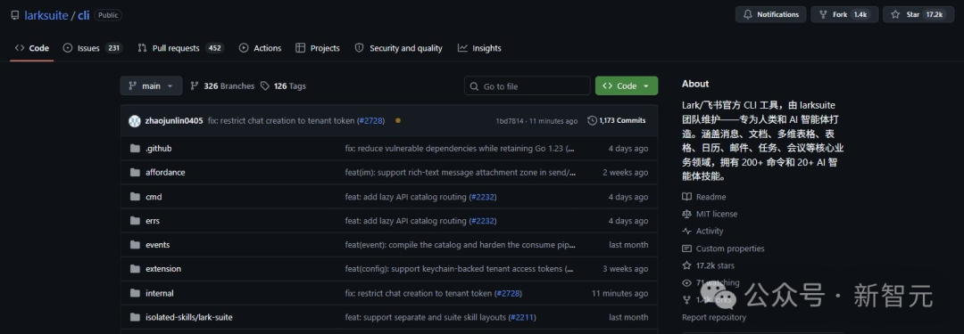The width and height of the screenshot is (964, 334).
Task: Open pull request #2728 in the commit header
Action: coord(370,121)
